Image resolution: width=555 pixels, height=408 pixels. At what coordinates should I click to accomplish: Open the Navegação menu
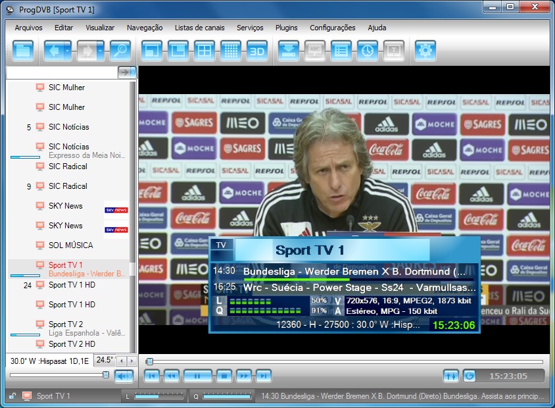145,28
